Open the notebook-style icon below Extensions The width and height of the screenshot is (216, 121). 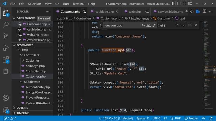(x=6, y=71)
